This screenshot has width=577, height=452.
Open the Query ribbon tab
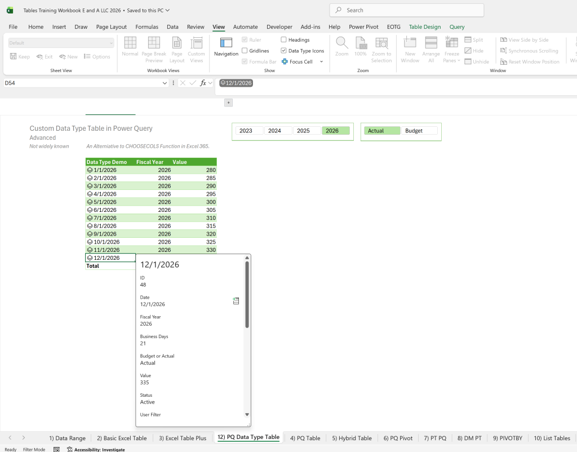(x=457, y=27)
